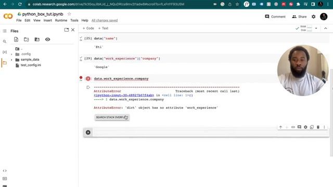This screenshot has height=187, width=333.
Task: Open the Comment panel
Action: [275, 17]
